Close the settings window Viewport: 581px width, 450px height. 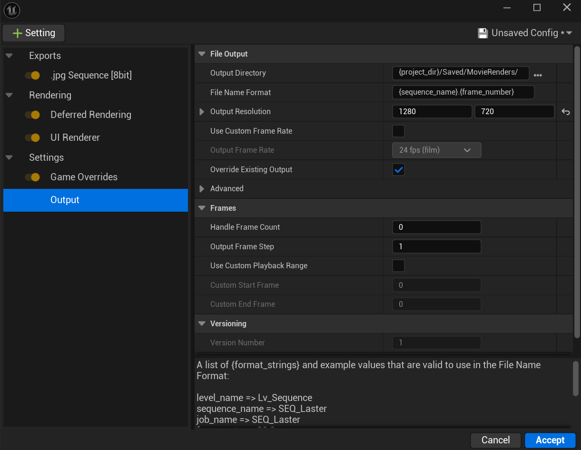coord(567,8)
